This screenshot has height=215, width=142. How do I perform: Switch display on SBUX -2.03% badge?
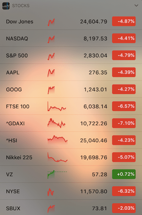coord(124,208)
